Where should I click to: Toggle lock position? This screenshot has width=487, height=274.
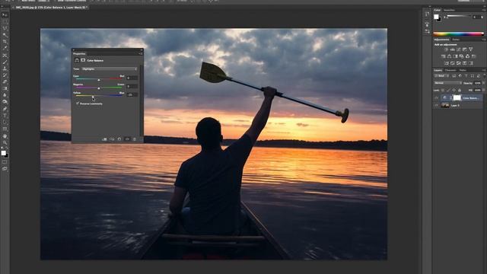454,90
